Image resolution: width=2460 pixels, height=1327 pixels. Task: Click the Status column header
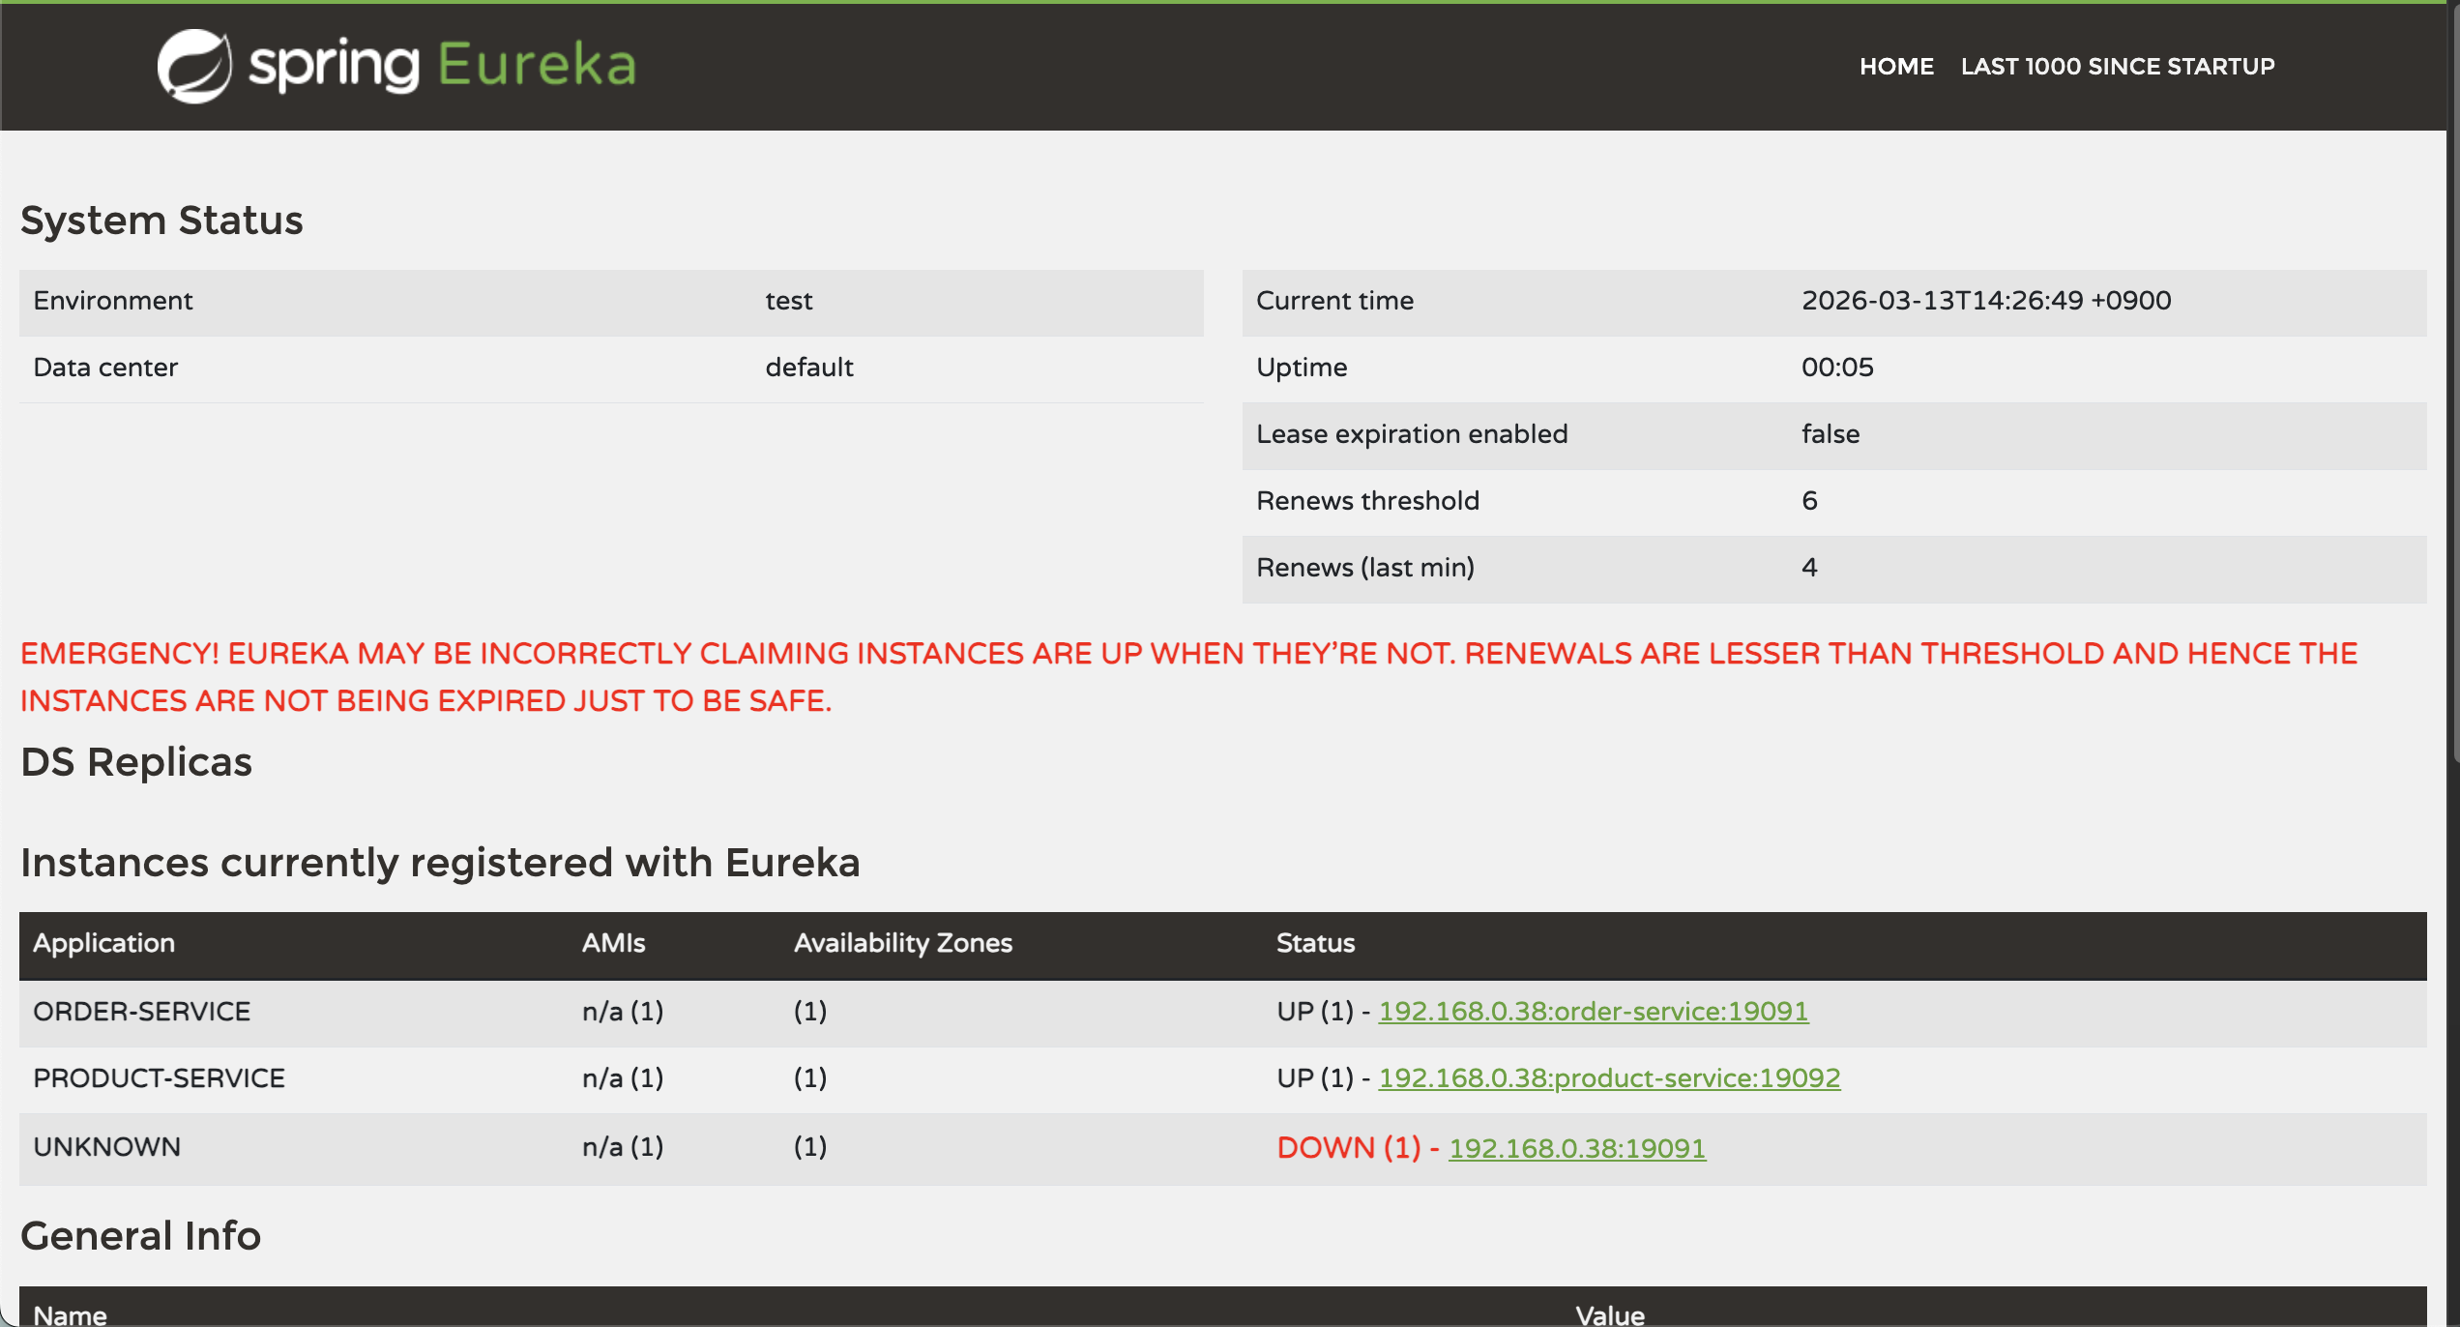pos(1315,943)
